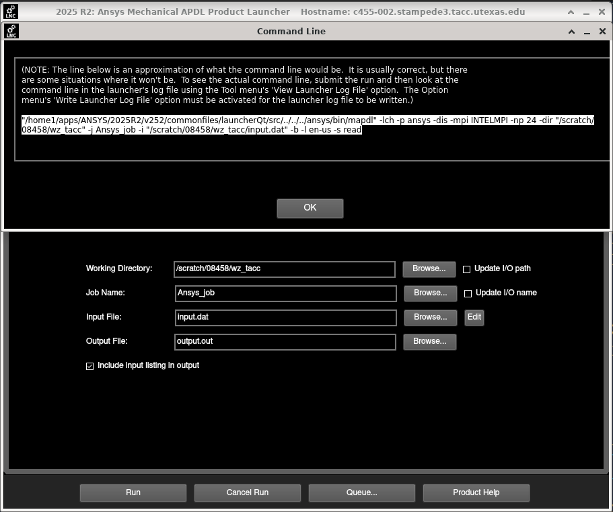
Task: Click the NOTE paragraph in the Command Line dialog
Action: pos(244,85)
